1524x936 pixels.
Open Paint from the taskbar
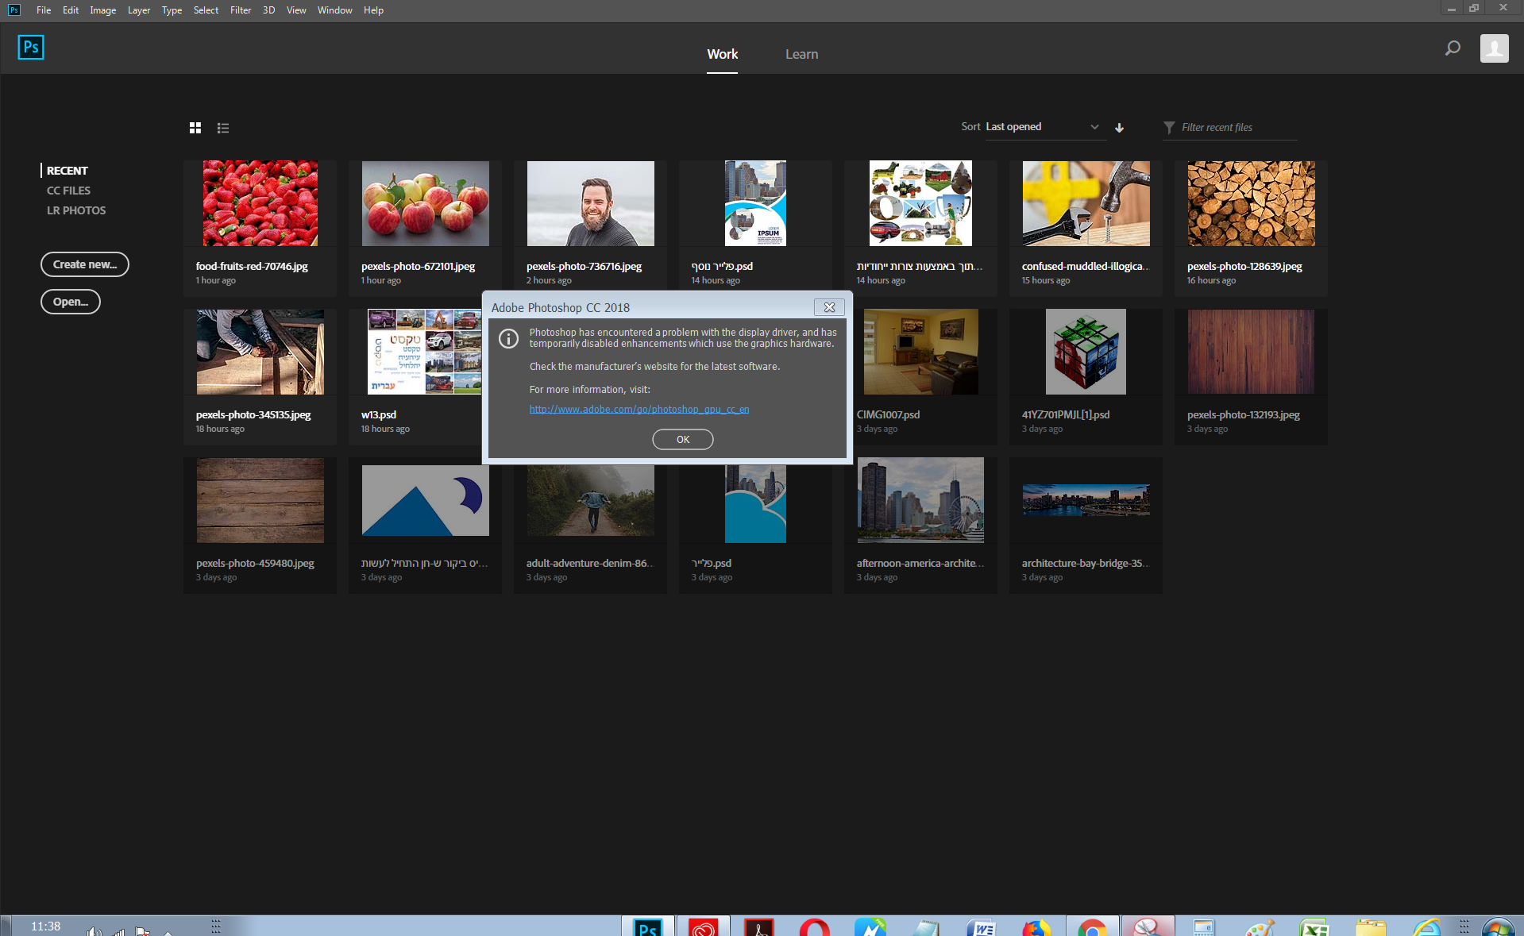[x=1260, y=926]
